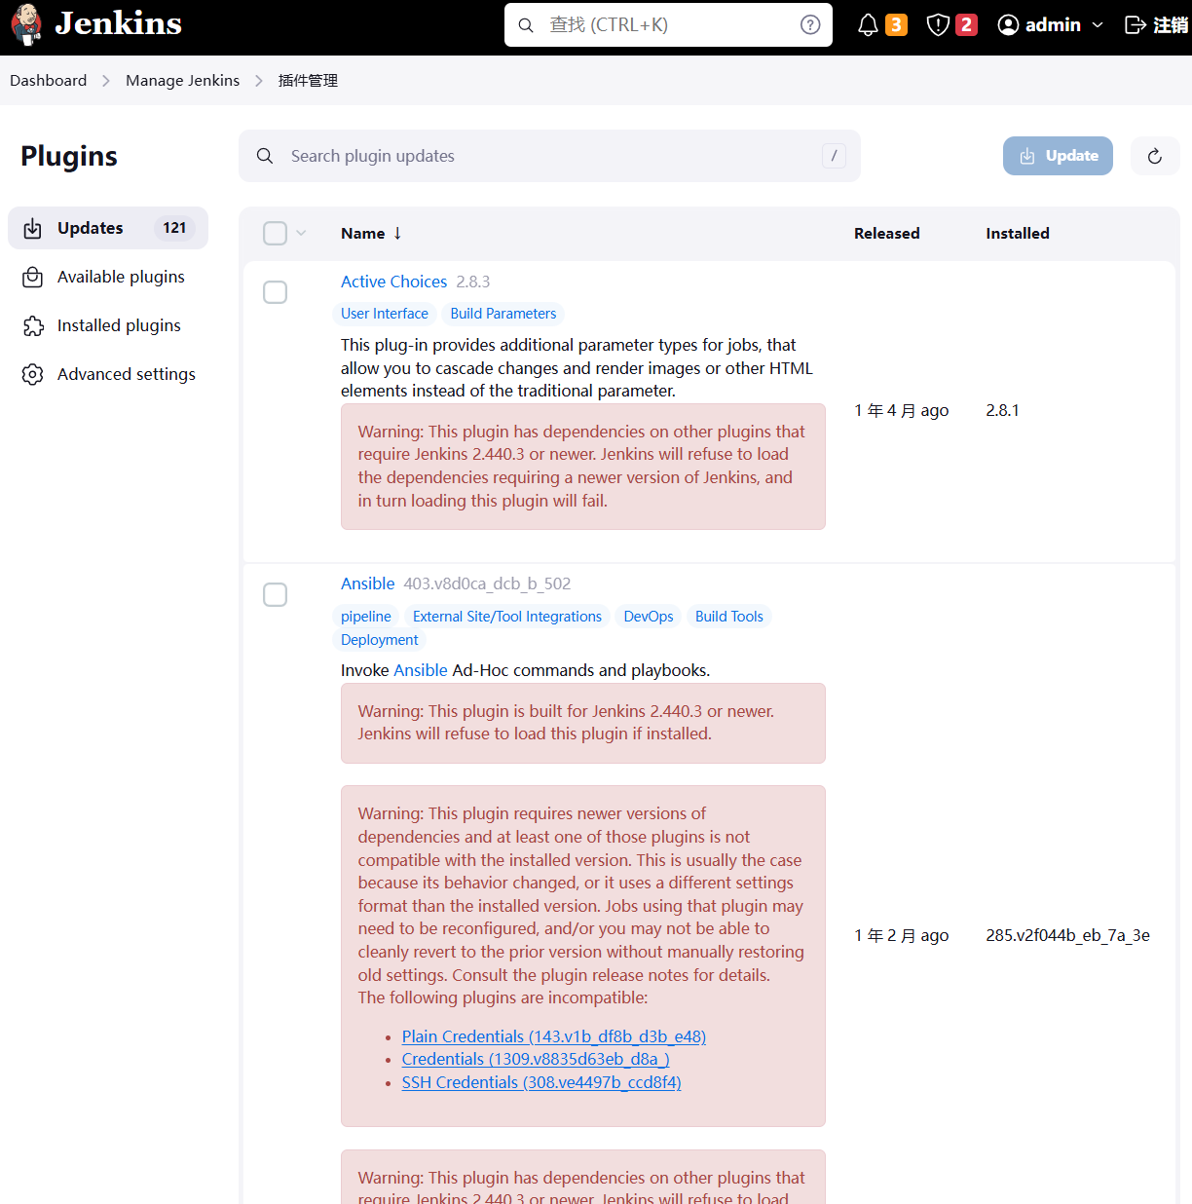Click the refresh plugin list icon
The image size is (1192, 1204).
pyautogui.click(x=1155, y=156)
